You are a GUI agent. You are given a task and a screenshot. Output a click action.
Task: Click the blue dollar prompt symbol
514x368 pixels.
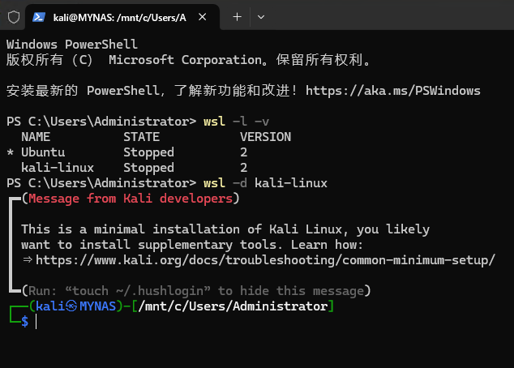pos(25,322)
